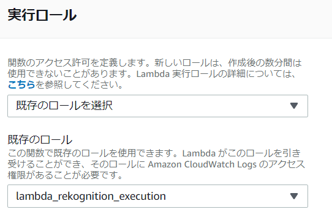Follow the こちら link for Lambda execution roles
Image resolution: width=332 pixels, height=223 pixels.
tap(21, 85)
